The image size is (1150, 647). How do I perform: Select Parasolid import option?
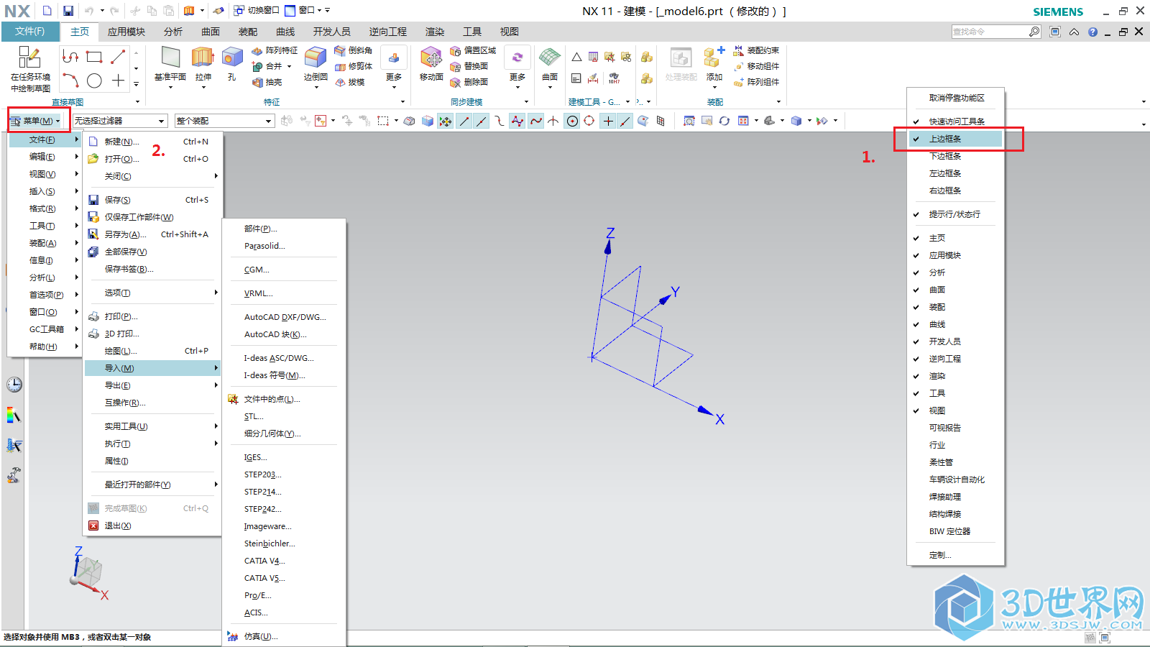[285, 246]
